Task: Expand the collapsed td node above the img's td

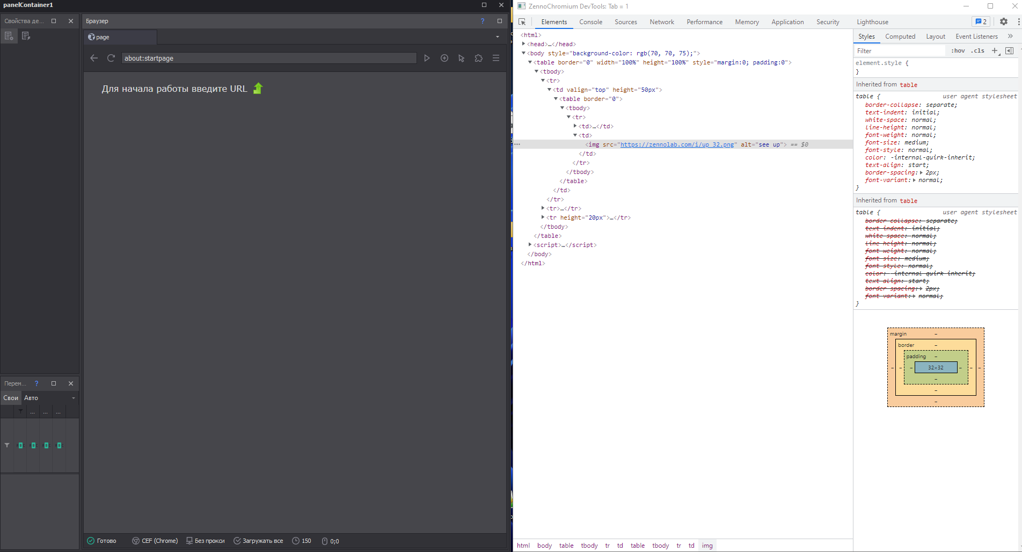Action: [575, 126]
